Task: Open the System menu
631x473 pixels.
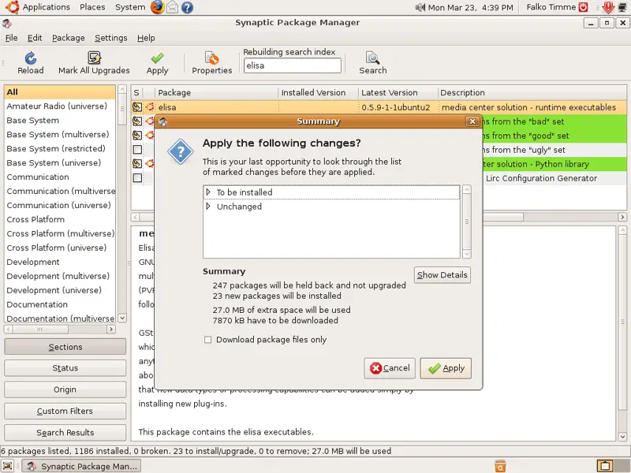Action: pos(130,7)
